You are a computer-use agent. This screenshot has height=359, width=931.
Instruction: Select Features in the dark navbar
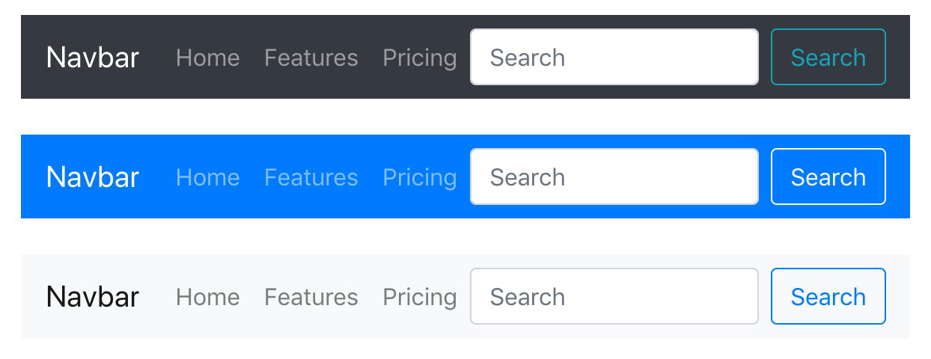pyautogui.click(x=311, y=58)
